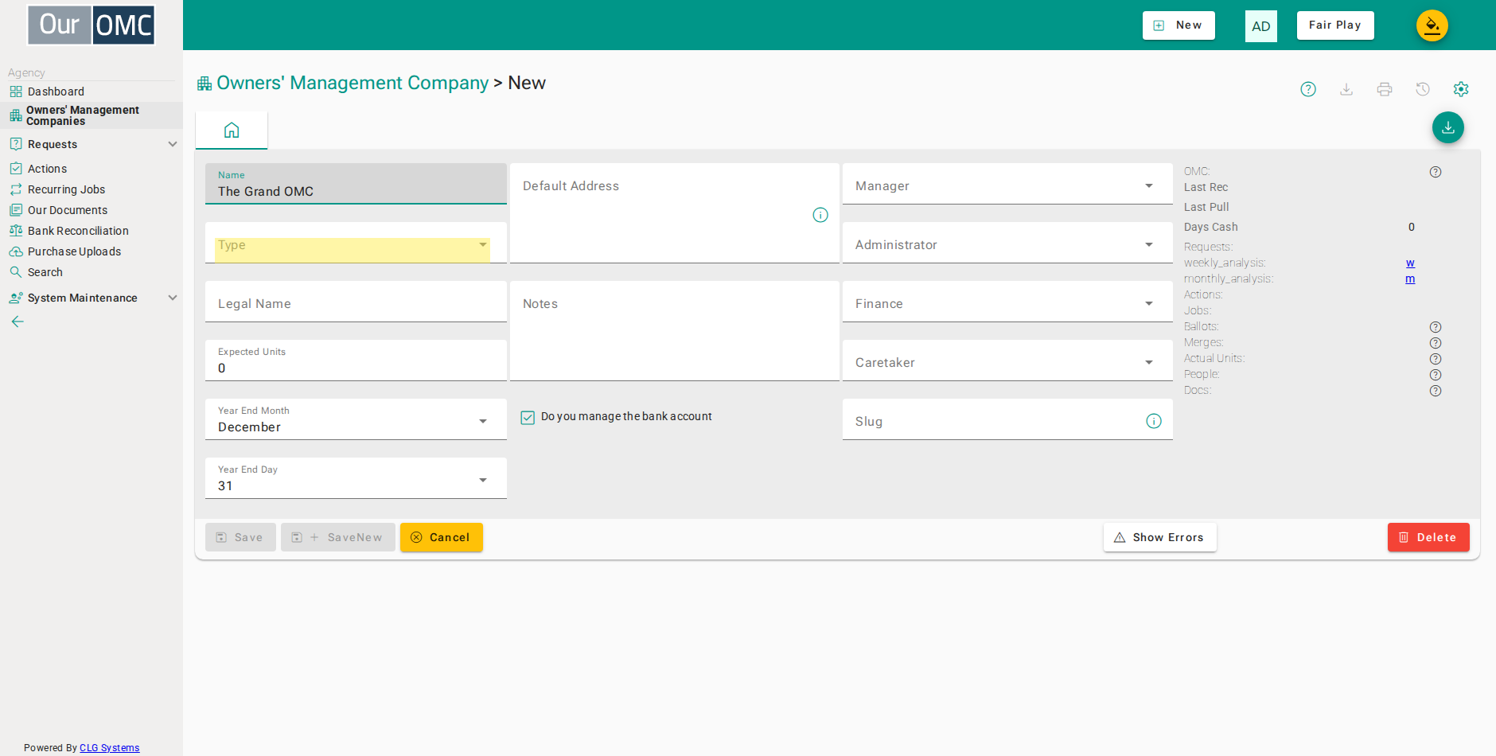
Task: Expand the System Maintenance chevron
Action: [x=173, y=298]
